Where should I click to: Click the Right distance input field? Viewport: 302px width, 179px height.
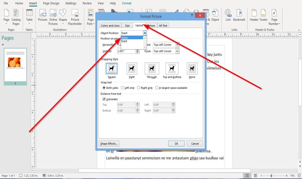click(162, 110)
